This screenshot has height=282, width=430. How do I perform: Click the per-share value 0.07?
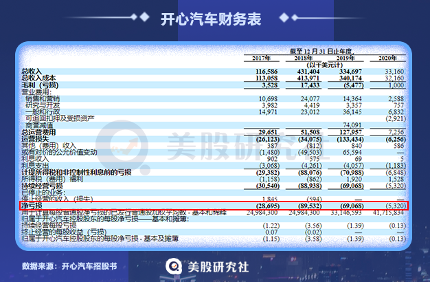[x=271, y=232]
